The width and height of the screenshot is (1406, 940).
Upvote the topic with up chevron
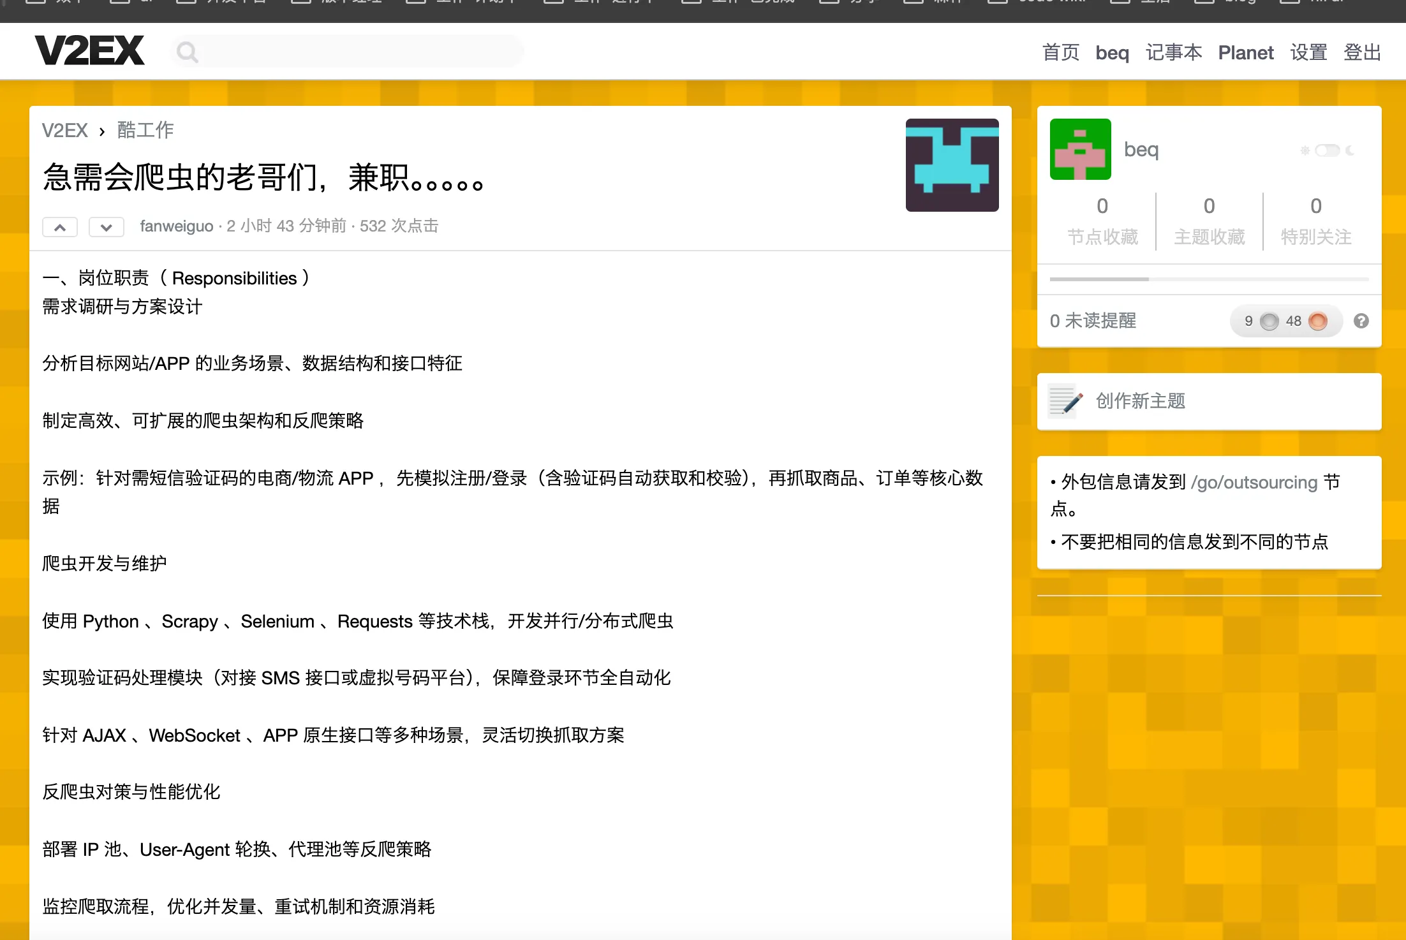[60, 227]
